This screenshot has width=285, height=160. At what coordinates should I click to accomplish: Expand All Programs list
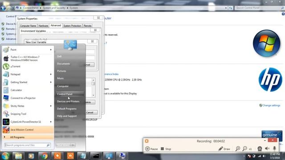click(28, 137)
